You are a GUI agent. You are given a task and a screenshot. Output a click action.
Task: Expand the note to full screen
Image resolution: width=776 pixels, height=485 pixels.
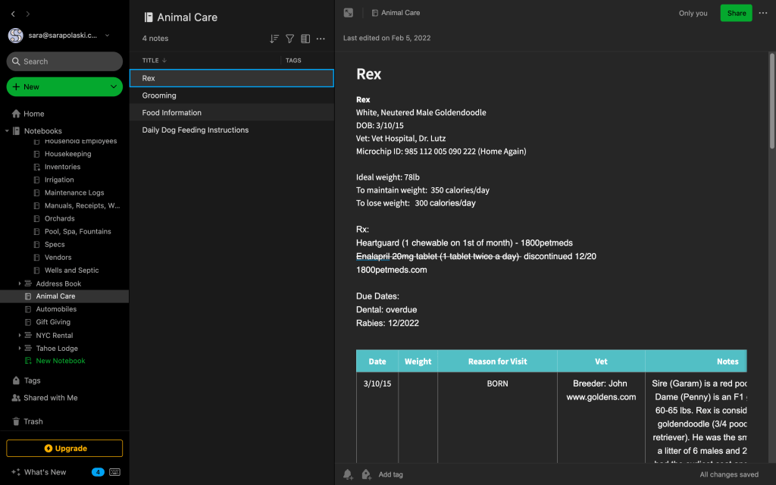pos(349,13)
